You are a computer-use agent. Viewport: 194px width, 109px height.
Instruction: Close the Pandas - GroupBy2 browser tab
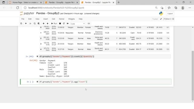tap(113, 2)
